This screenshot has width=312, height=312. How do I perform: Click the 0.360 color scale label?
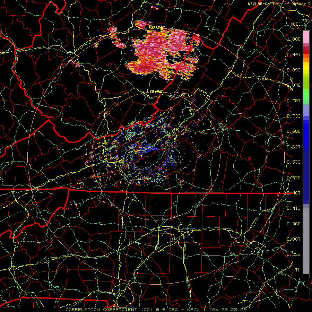pyautogui.click(x=294, y=224)
